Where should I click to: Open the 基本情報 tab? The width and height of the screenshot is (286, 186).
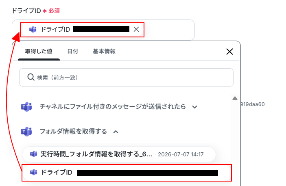pos(104,51)
